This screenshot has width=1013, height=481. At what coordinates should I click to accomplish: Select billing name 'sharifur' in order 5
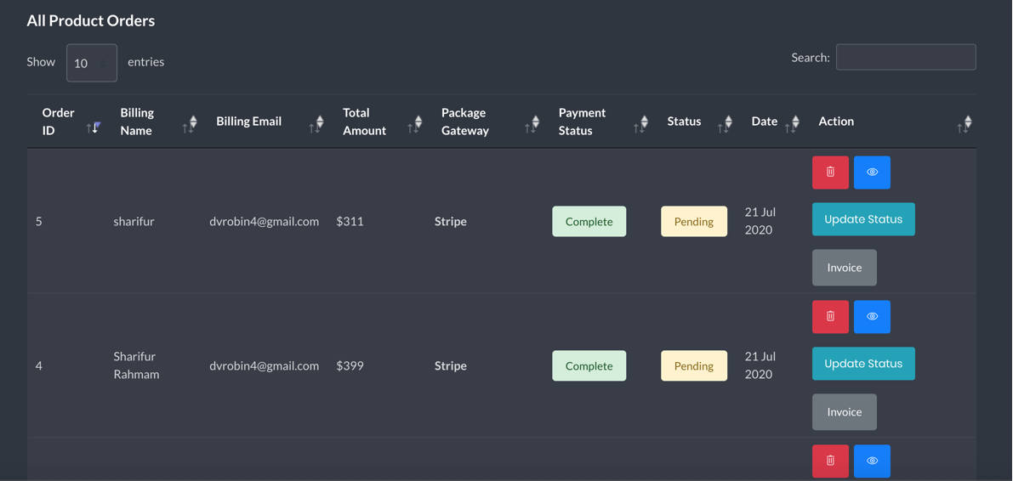pos(134,222)
